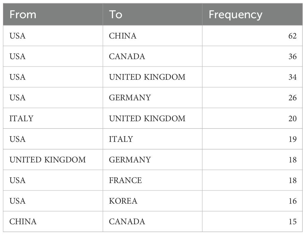Screen dimensions: 306x235
Task: Select CANADA in the USA to CANADA row
Action: pos(127,56)
